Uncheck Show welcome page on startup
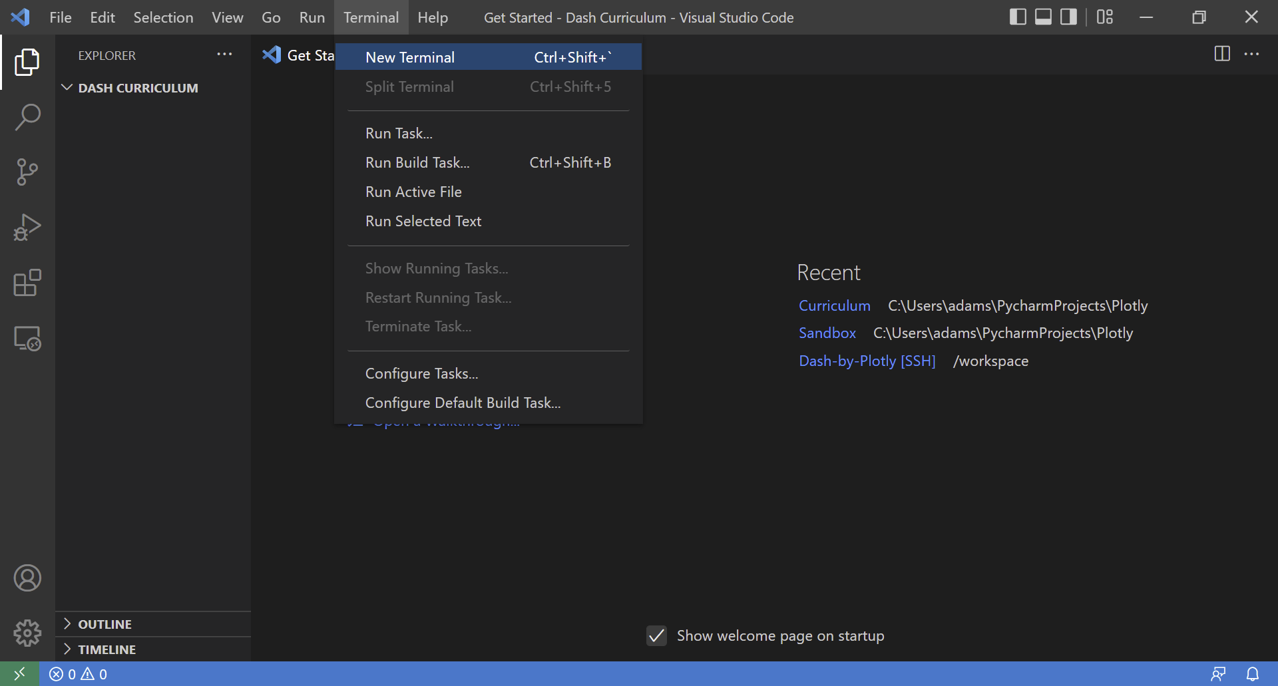1278x686 pixels. (656, 636)
